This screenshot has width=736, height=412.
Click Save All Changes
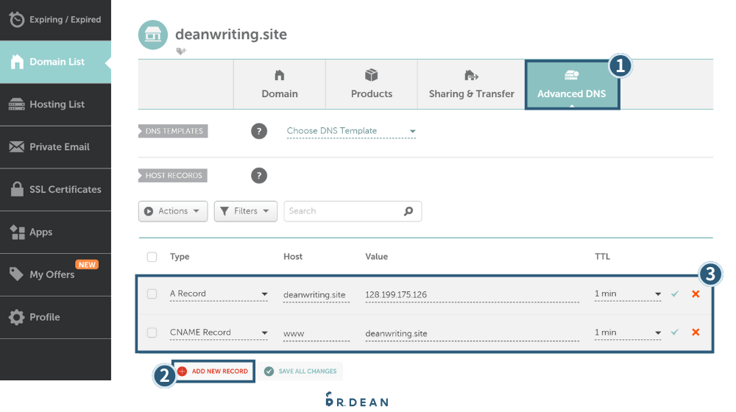click(x=300, y=372)
